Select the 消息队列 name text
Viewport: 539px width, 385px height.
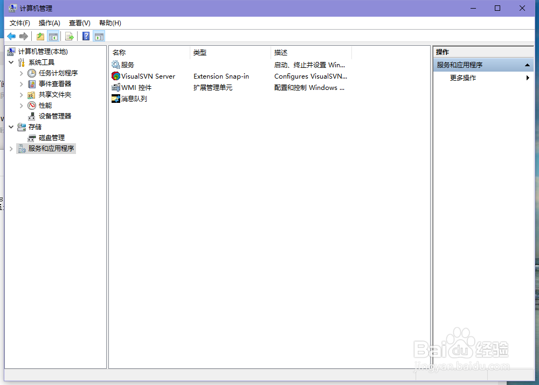pyautogui.click(x=134, y=99)
